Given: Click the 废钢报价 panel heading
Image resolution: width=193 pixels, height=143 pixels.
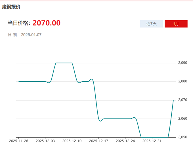Looking at the screenshot, I should tap(11, 7).
